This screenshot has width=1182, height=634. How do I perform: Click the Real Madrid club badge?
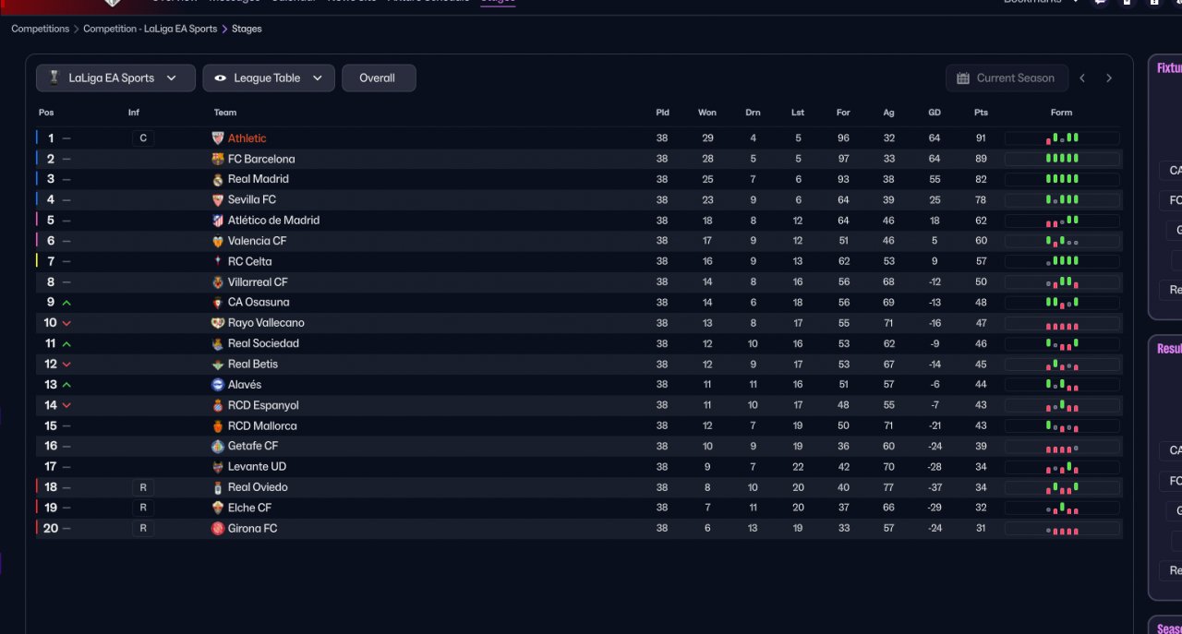point(218,179)
